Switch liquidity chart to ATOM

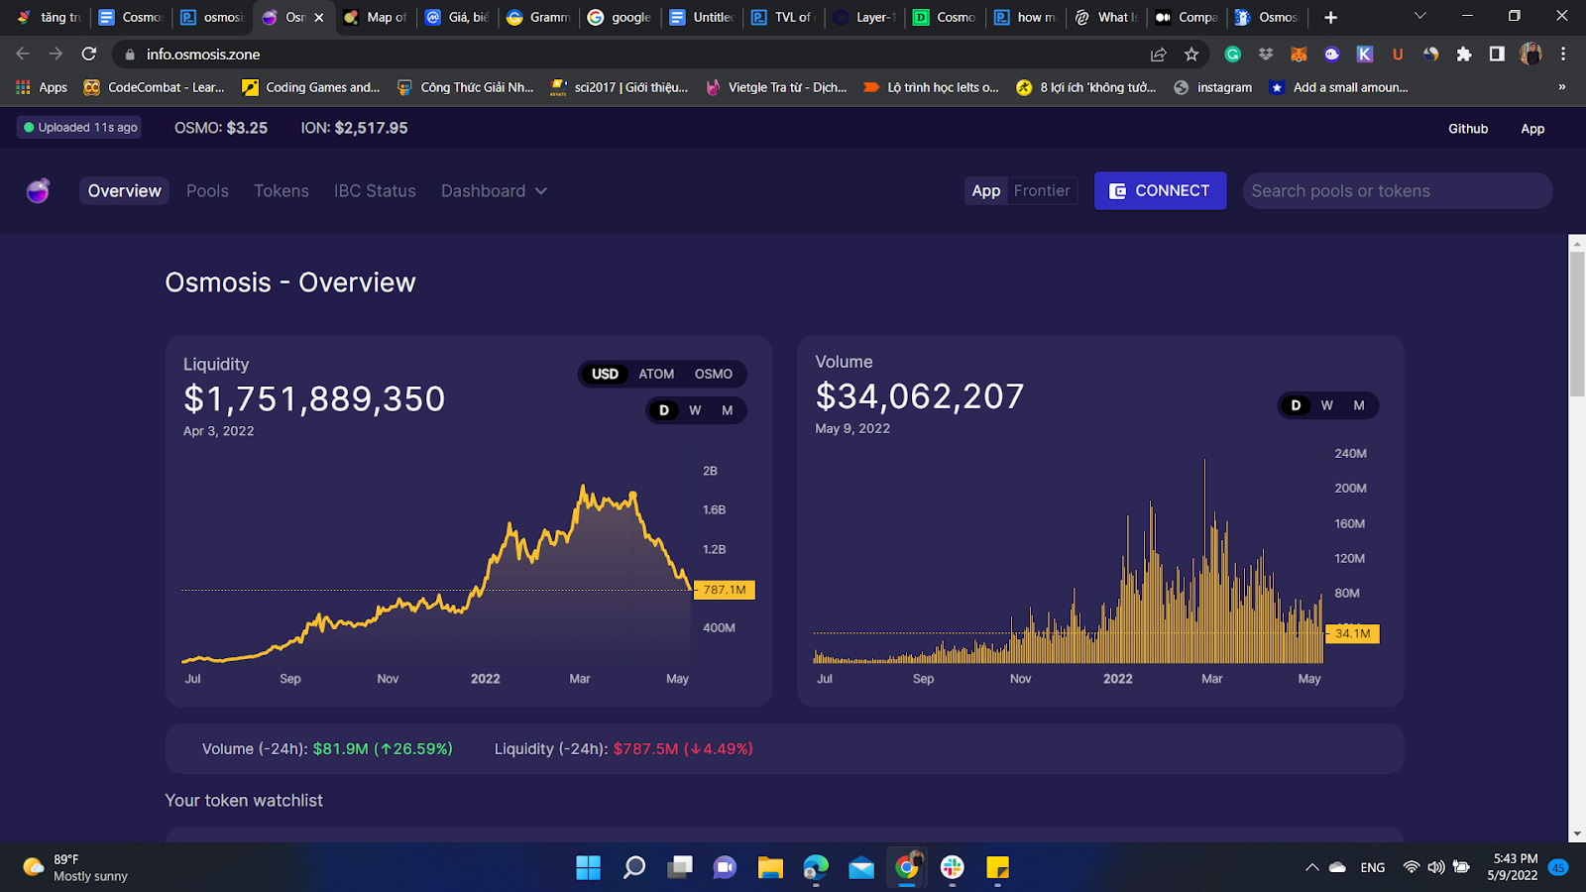[x=656, y=374]
